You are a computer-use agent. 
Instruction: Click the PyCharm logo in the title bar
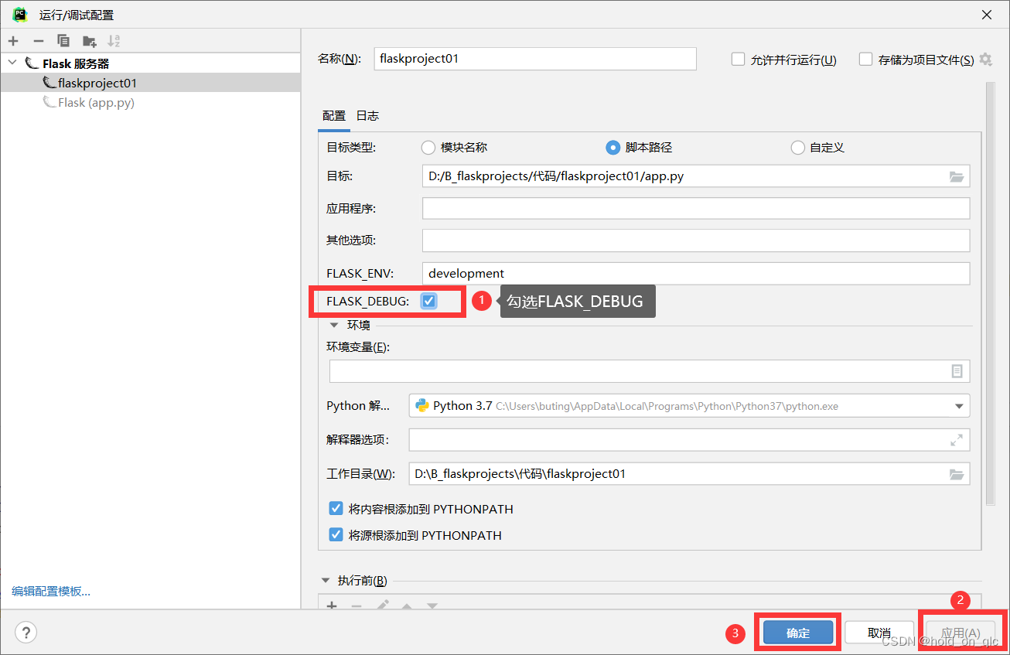click(19, 15)
